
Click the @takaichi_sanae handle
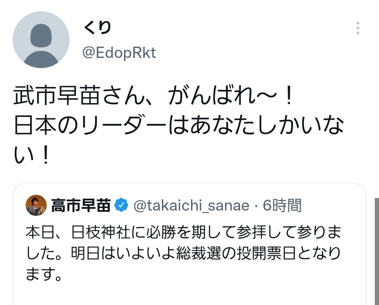pyautogui.click(x=192, y=205)
